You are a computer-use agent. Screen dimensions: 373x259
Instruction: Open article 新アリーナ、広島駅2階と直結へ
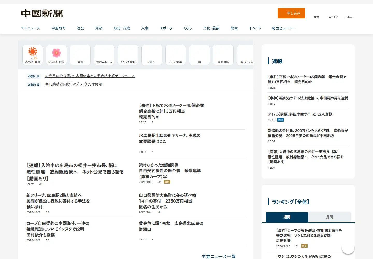pyautogui.click(x=58, y=201)
